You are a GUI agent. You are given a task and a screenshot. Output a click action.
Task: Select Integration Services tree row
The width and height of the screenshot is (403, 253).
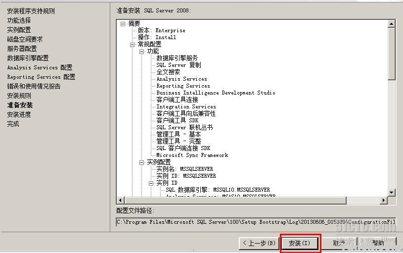pyautogui.click(x=186, y=107)
